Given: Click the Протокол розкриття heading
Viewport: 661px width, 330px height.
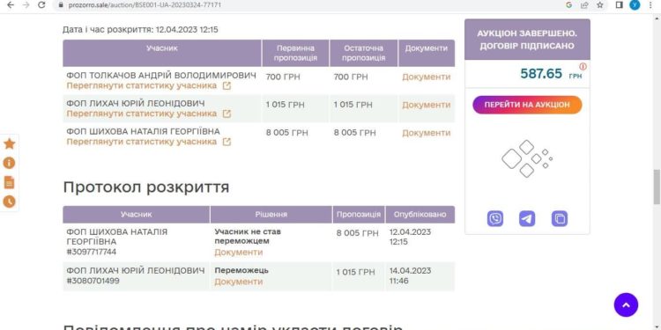Looking at the screenshot, I should tap(146, 187).
